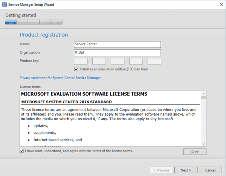The width and height of the screenshot is (226, 176).
Task: Click the Name input field
Action: [x=117, y=44]
